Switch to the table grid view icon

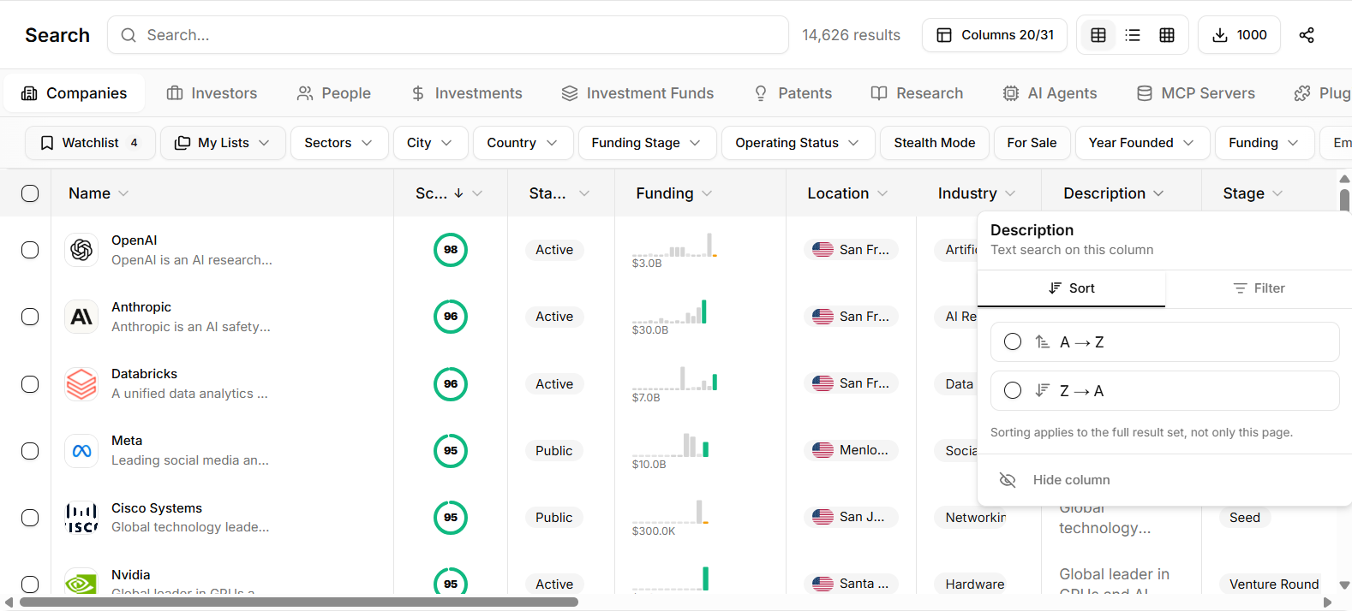[1098, 35]
